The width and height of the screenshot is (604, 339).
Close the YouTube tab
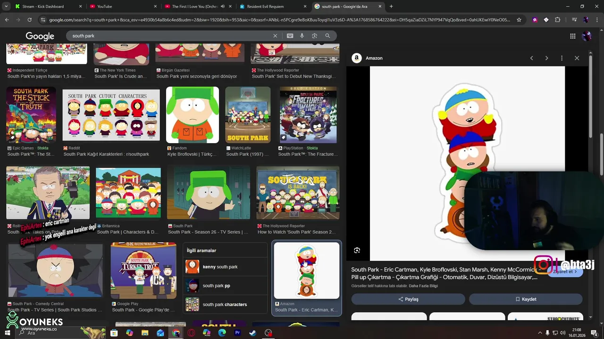pos(156,7)
